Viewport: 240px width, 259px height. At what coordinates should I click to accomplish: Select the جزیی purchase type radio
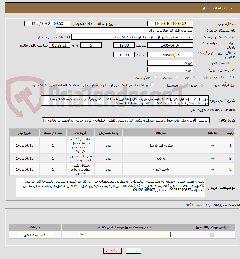coord(202,85)
